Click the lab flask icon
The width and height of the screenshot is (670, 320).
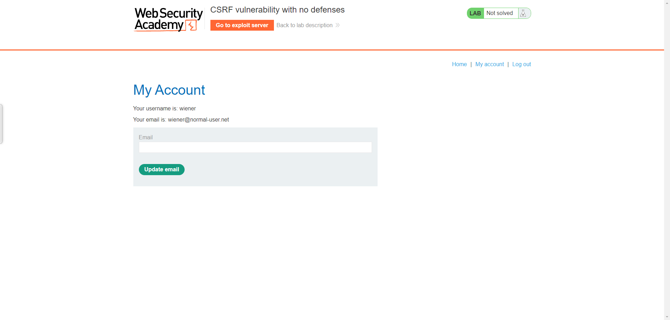[523, 13]
